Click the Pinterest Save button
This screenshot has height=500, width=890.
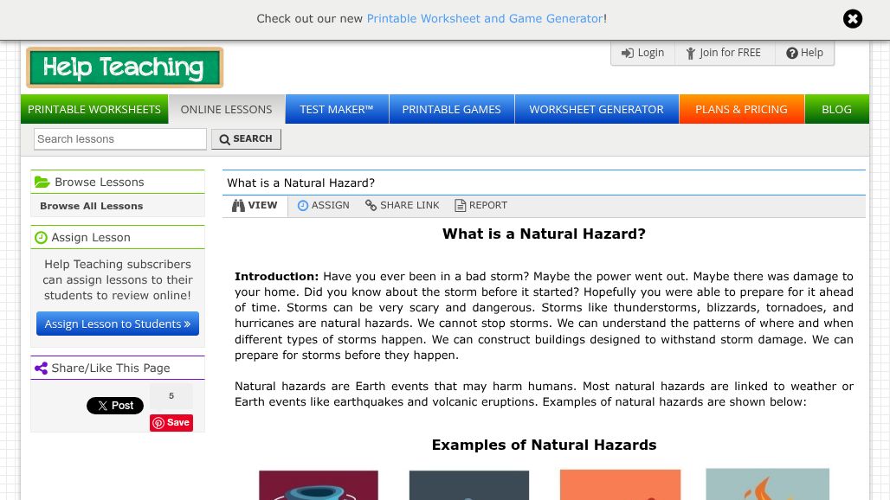[x=171, y=422]
